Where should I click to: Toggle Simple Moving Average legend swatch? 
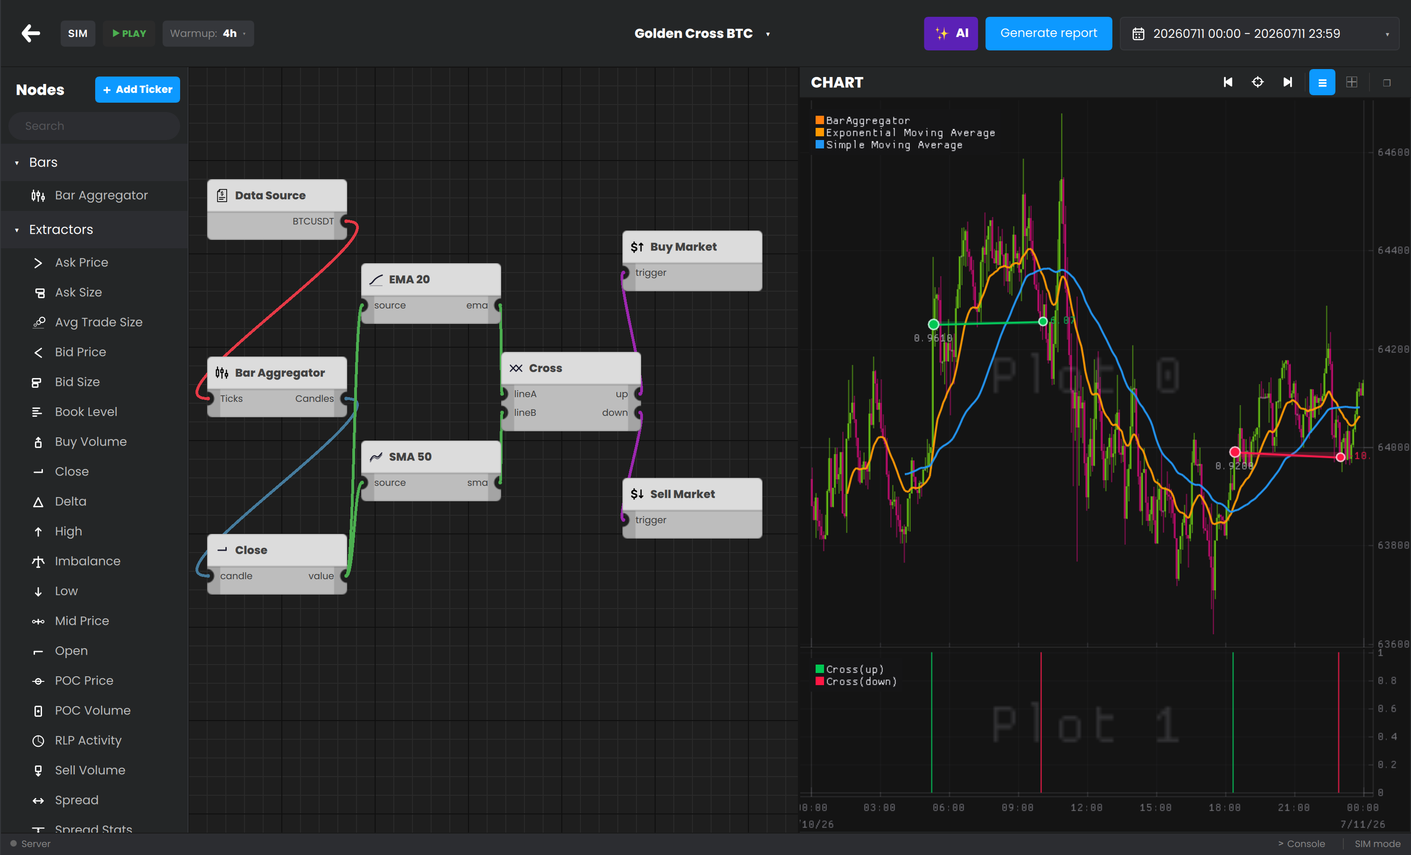(819, 144)
